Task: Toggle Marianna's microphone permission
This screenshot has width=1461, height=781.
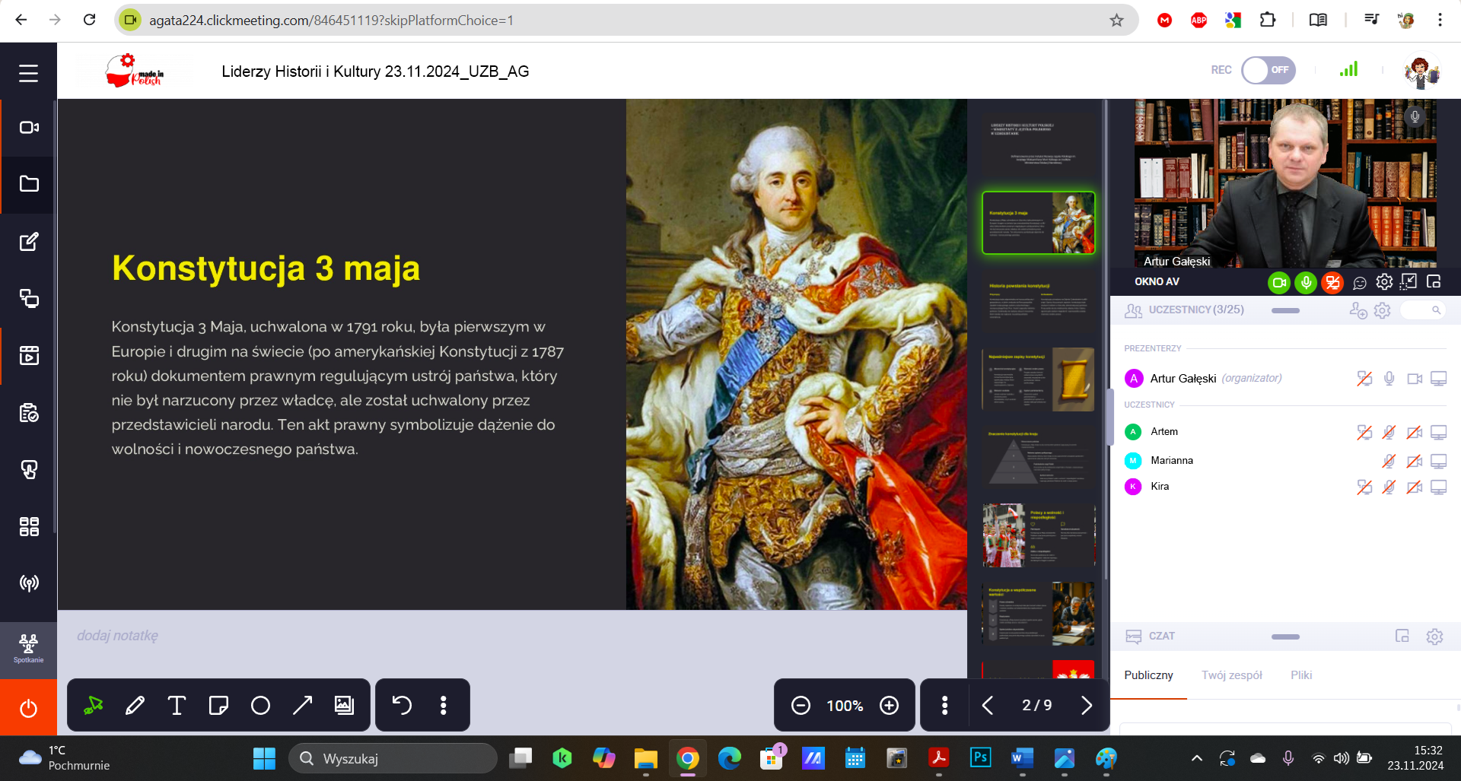Action: [1389, 461]
